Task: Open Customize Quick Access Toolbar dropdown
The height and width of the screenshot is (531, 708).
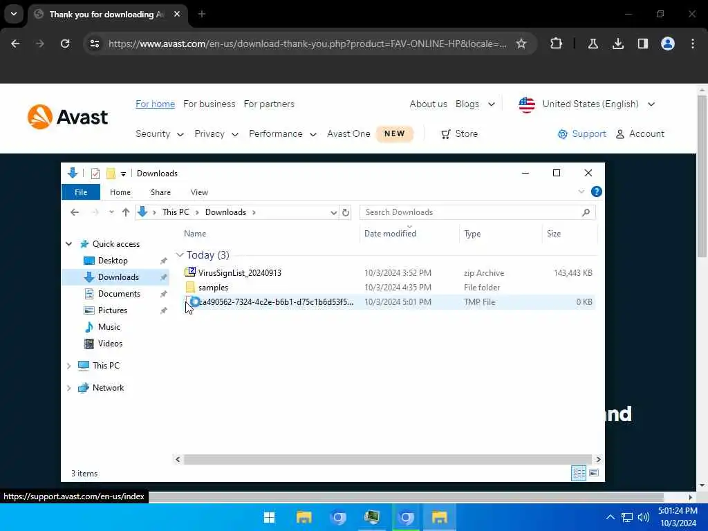Action: point(123,174)
